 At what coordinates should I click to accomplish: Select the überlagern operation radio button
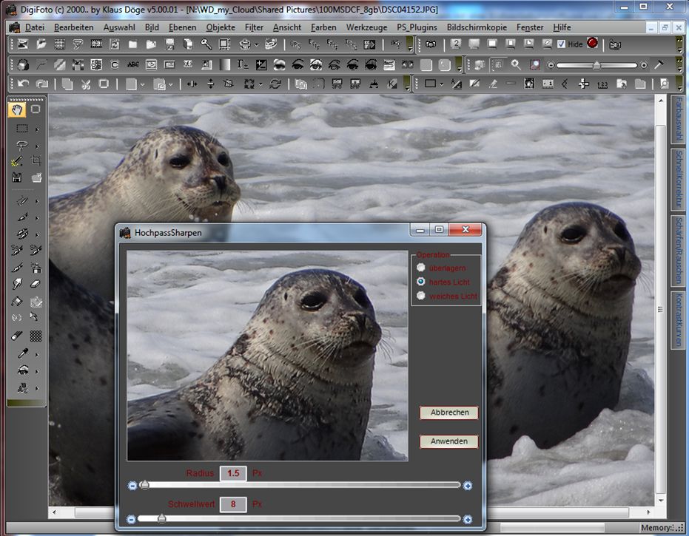pyautogui.click(x=421, y=267)
